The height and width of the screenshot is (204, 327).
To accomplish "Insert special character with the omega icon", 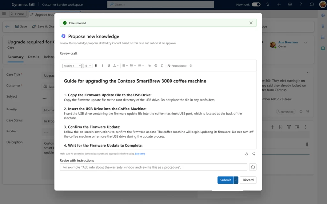I will (x=162, y=66).
